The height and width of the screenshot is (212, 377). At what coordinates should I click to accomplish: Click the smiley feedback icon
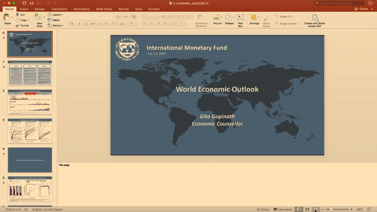point(370,3)
